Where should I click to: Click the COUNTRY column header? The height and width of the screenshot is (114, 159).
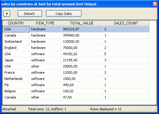(x=16, y=23)
